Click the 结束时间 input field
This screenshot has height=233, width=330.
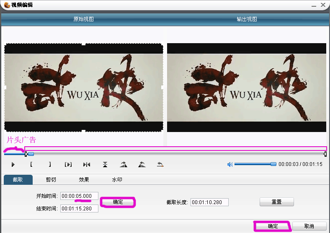[x=79, y=209]
